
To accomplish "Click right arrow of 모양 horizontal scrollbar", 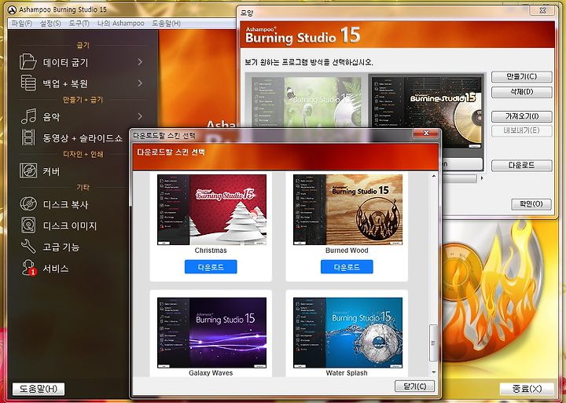I will [482, 178].
